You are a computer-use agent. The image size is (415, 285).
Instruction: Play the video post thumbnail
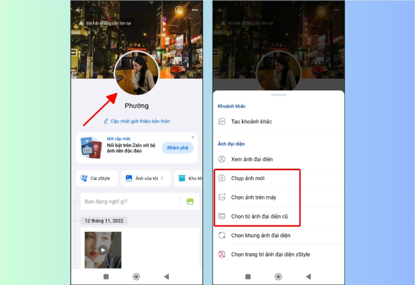click(x=103, y=250)
